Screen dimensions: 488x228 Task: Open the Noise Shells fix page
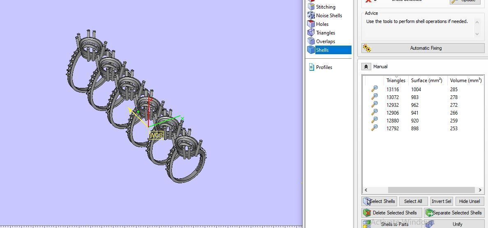329,16
